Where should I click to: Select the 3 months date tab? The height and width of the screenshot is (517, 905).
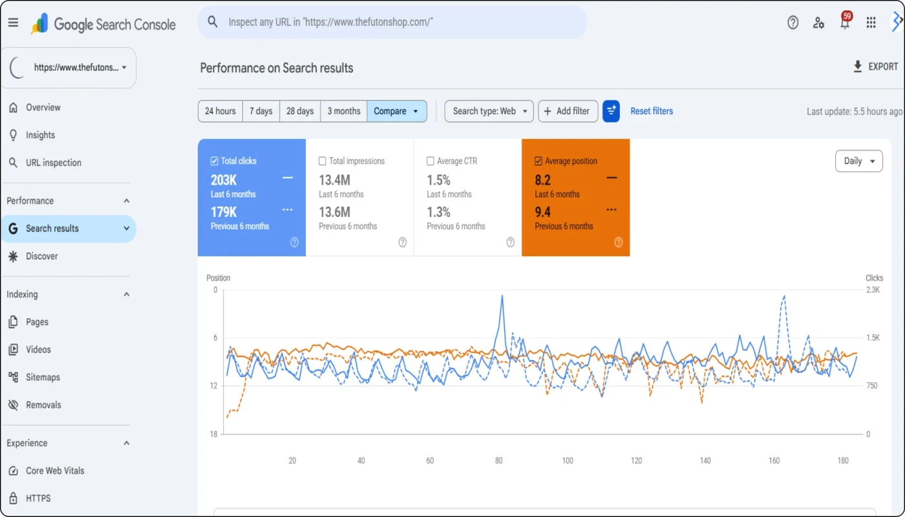[x=344, y=111]
